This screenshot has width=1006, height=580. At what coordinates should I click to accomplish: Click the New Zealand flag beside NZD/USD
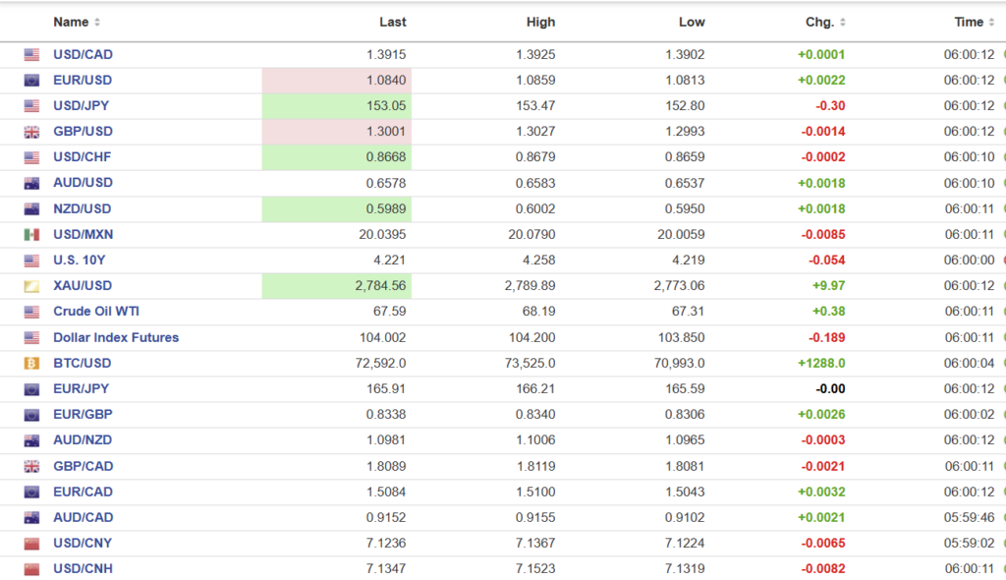pyautogui.click(x=31, y=209)
